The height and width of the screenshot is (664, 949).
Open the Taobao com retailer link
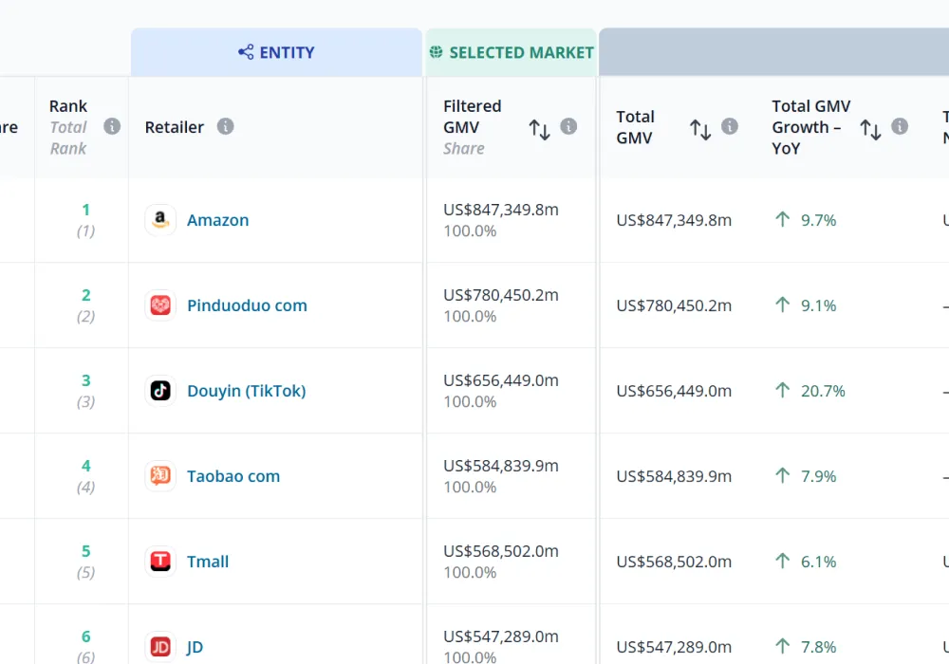(x=233, y=476)
